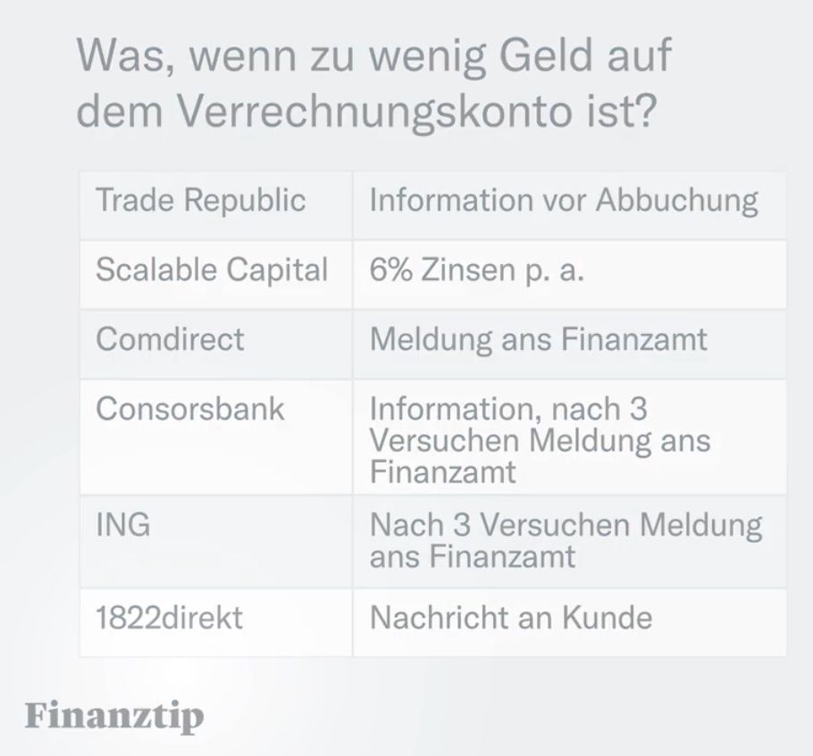Click the Consorsbank broker name

point(189,409)
